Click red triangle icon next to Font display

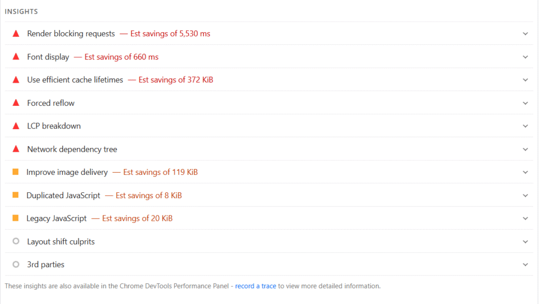point(16,57)
